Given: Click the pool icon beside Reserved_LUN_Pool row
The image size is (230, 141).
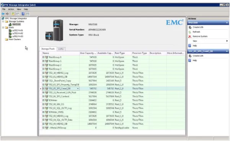Looking at the screenshot, I should coord(47,92).
